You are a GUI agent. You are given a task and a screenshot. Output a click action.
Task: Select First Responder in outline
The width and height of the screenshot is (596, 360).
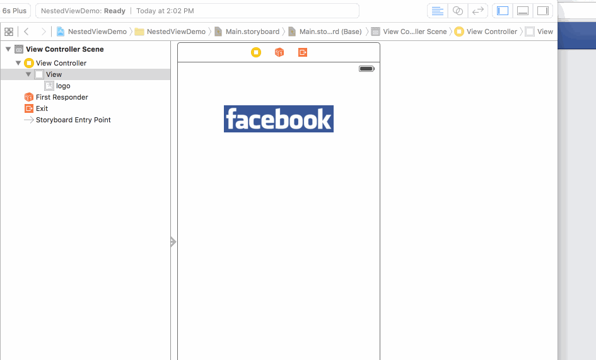62,97
